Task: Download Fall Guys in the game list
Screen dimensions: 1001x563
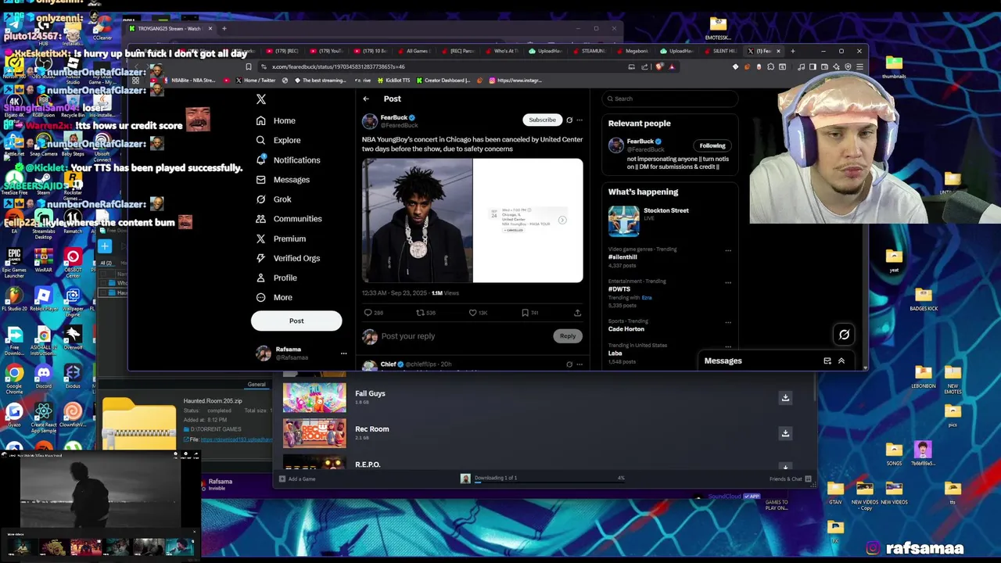Action: (x=785, y=398)
